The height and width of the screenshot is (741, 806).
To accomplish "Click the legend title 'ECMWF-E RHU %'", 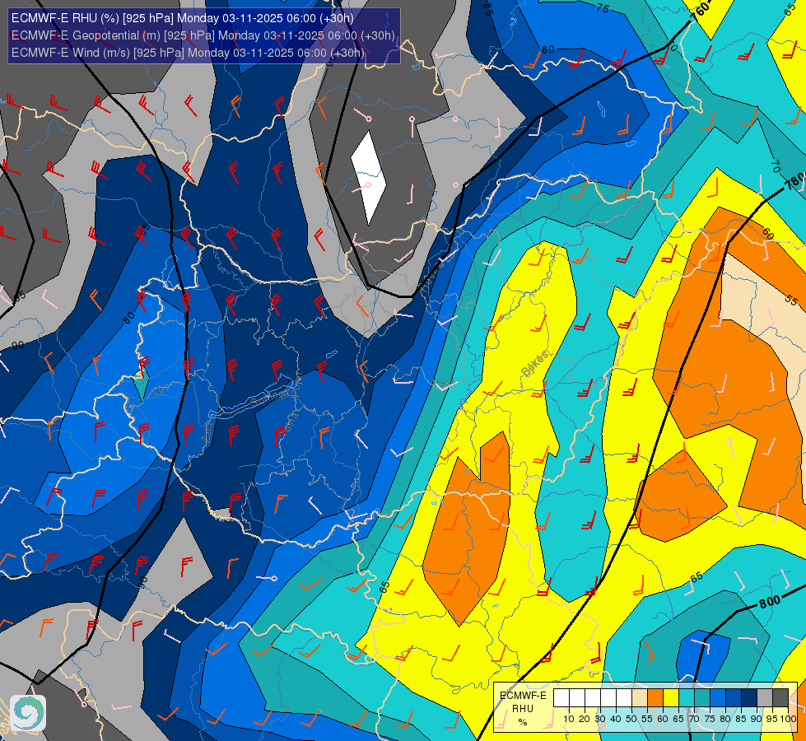I will [x=524, y=709].
